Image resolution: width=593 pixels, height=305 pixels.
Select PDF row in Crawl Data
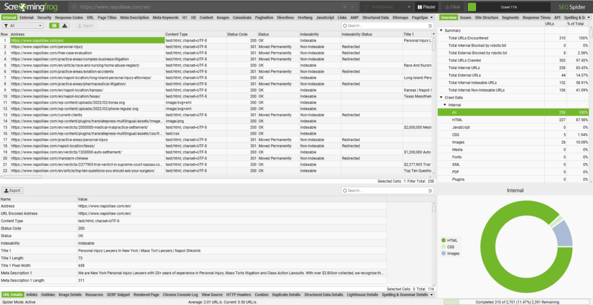[x=513, y=172]
